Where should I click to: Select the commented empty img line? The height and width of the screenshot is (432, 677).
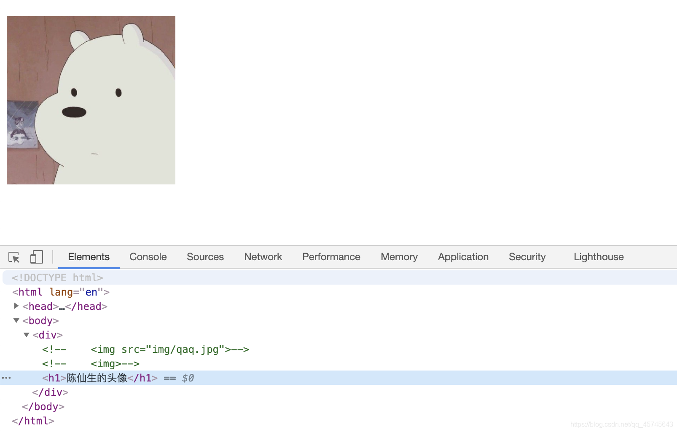91,364
